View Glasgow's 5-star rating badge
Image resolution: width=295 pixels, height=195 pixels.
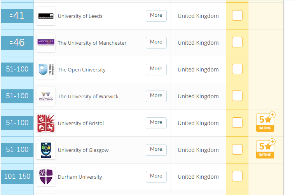coord(265,150)
